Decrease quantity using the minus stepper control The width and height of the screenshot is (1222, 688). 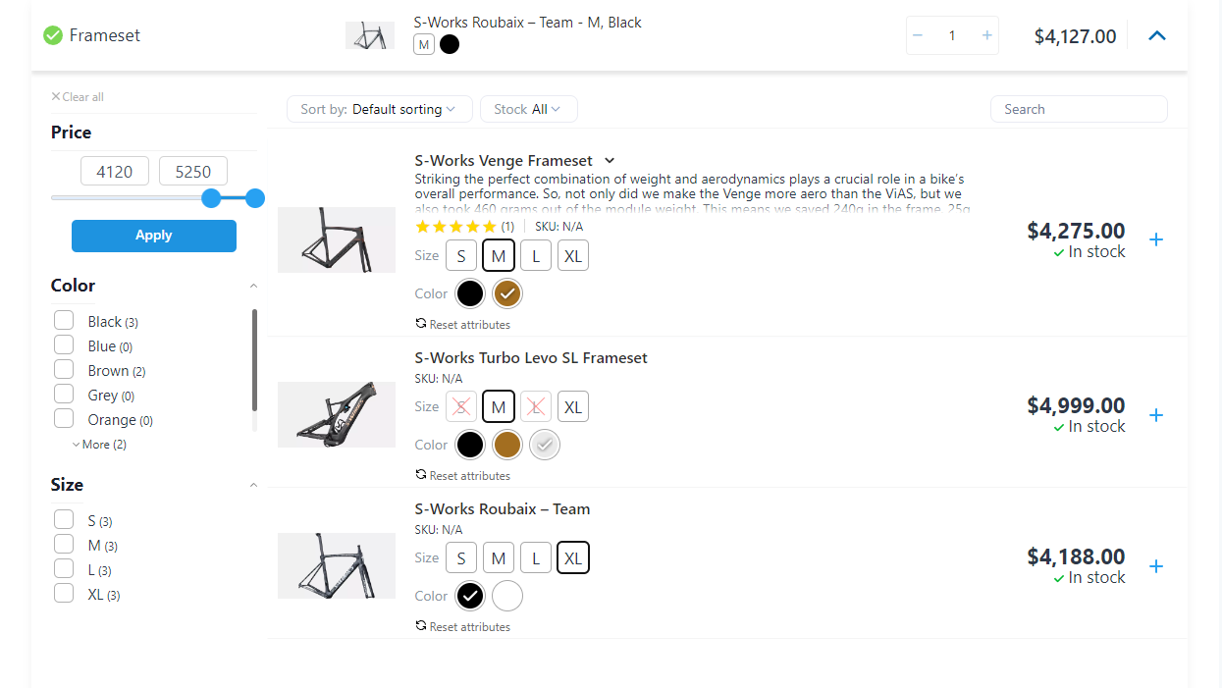918,34
